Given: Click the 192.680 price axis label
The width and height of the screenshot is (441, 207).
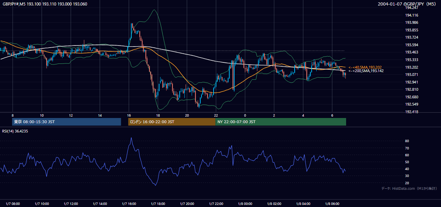Looking at the screenshot, I should coord(412,97).
